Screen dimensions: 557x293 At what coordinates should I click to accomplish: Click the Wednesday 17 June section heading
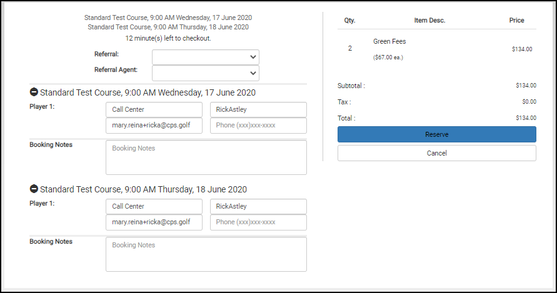coord(148,92)
